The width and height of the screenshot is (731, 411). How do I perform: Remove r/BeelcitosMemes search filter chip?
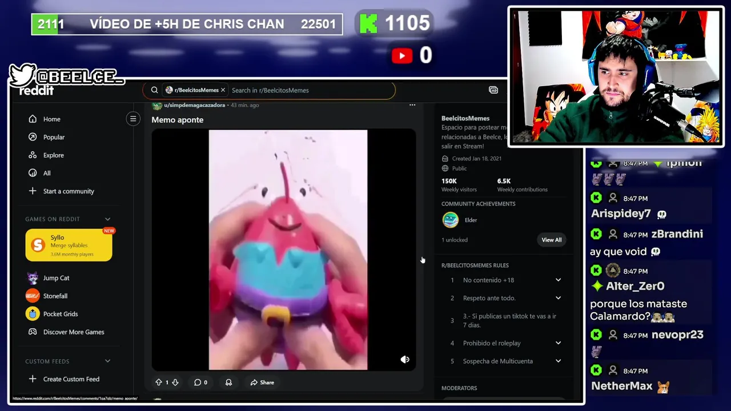click(x=223, y=90)
